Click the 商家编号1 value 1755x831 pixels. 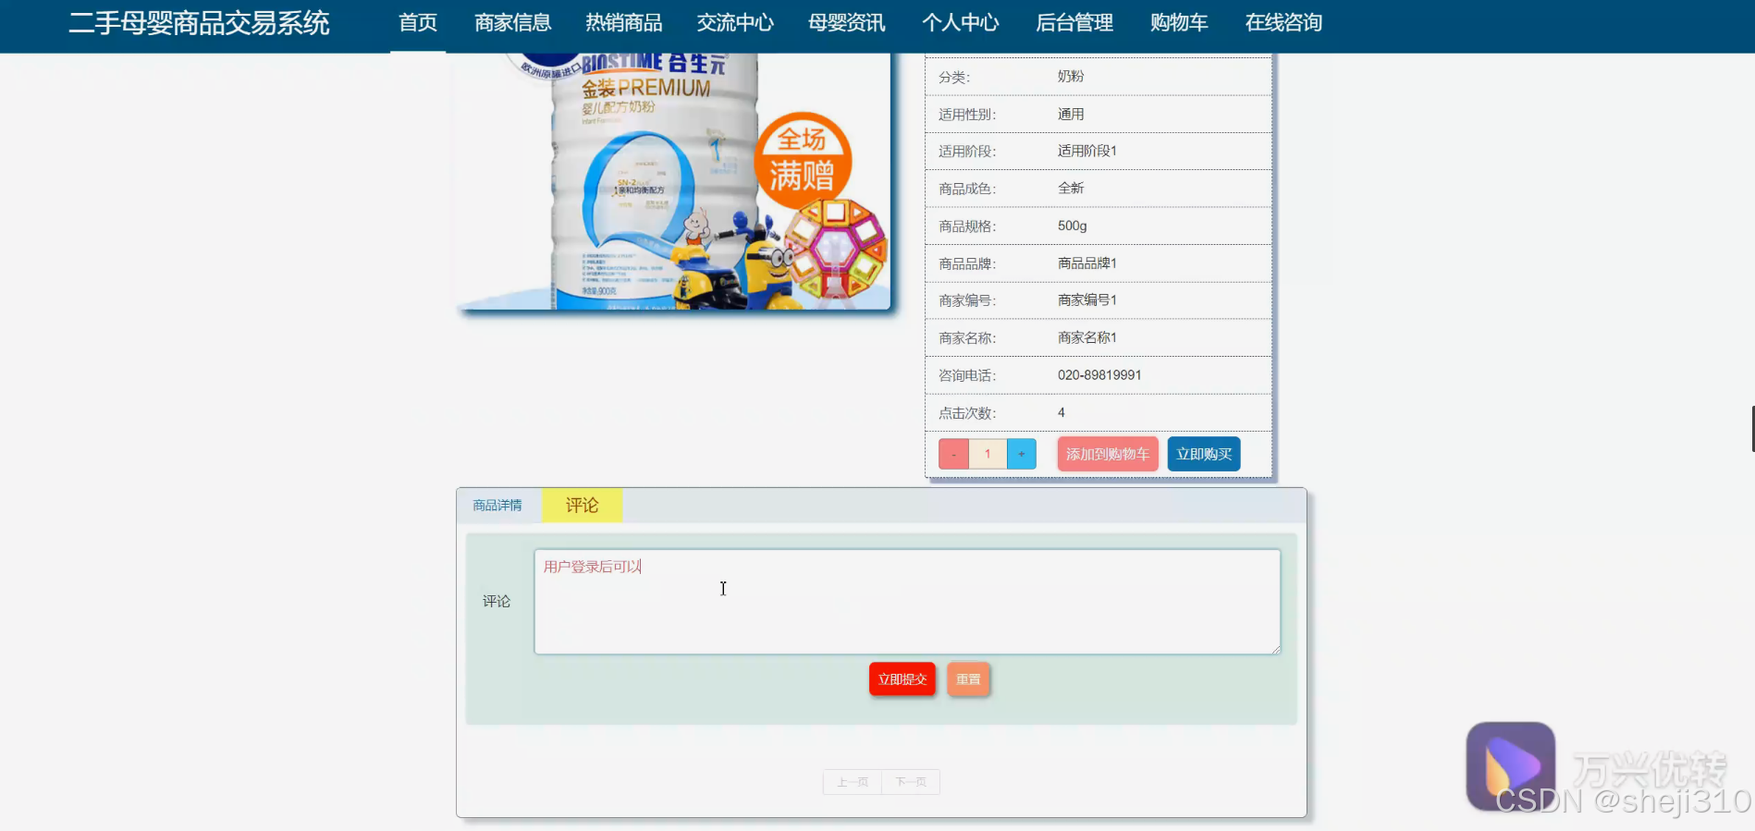1087,300
